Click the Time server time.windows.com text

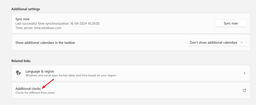click(38, 28)
